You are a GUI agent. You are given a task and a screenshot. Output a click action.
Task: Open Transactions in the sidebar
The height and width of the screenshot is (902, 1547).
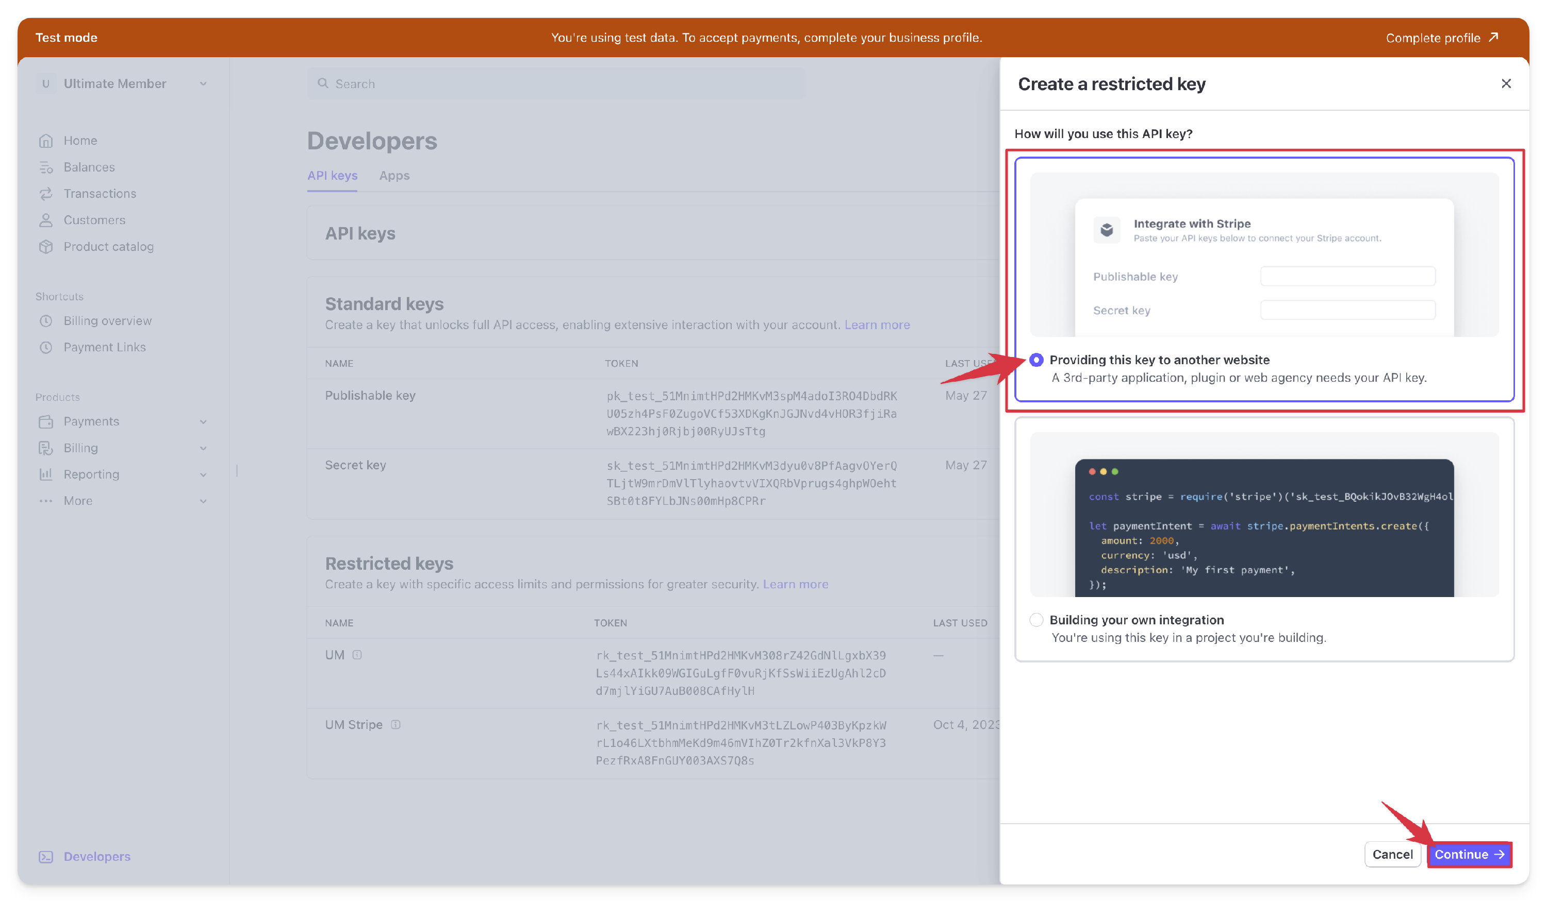pos(100,194)
